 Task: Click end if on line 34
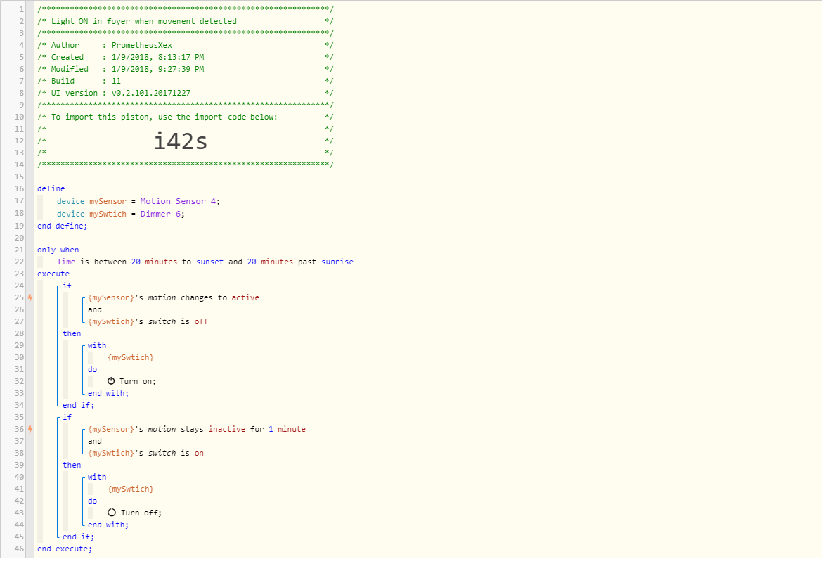[78, 406]
